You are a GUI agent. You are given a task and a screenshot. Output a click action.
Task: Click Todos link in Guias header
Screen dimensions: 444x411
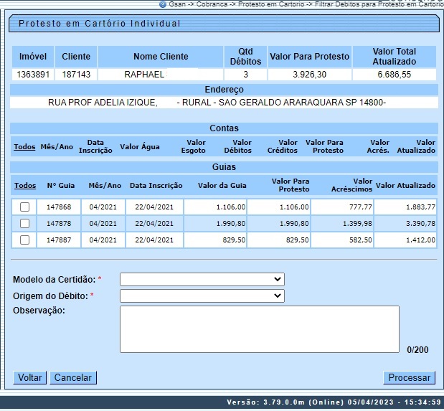pos(25,186)
